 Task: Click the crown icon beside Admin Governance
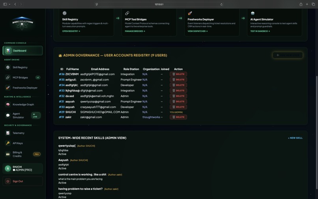point(60,55)
